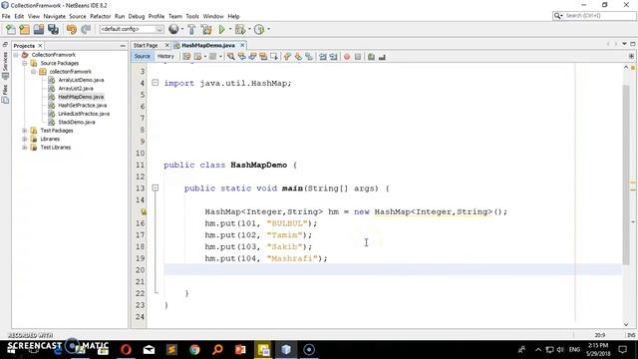
Task: Click the Undo toolbar icon
Action: [72, 29]
